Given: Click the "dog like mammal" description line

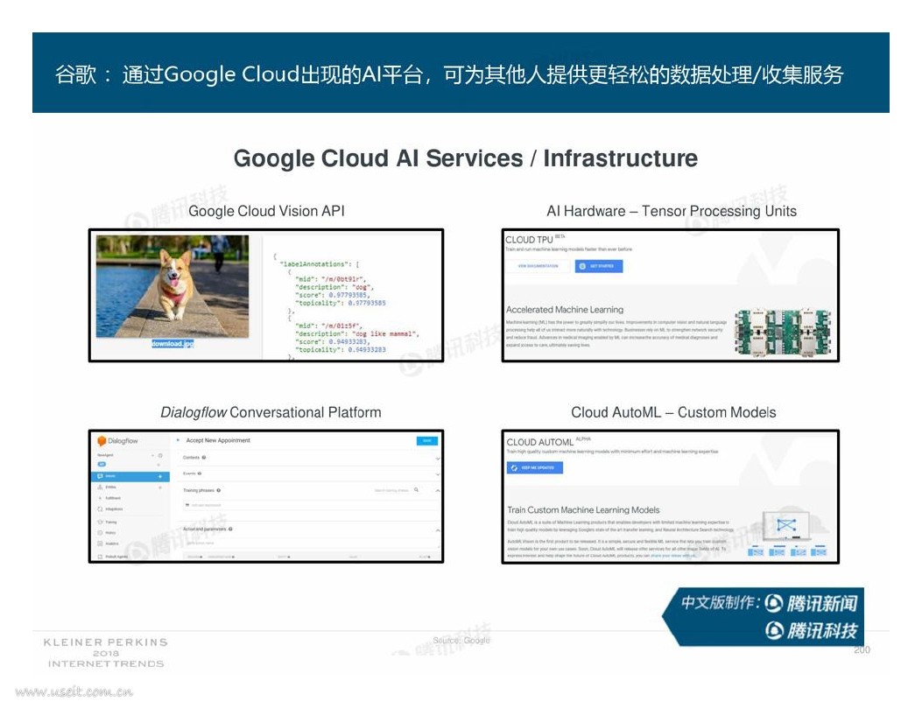Looking at the screenshot, I should click(x=357, y=333).
